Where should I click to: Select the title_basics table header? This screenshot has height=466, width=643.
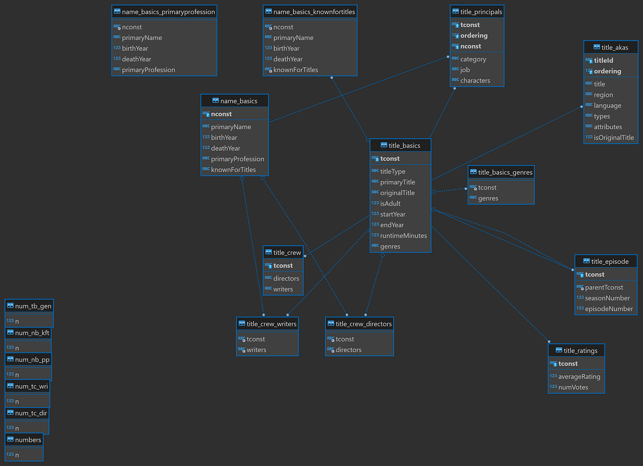(x=400, y=145)
